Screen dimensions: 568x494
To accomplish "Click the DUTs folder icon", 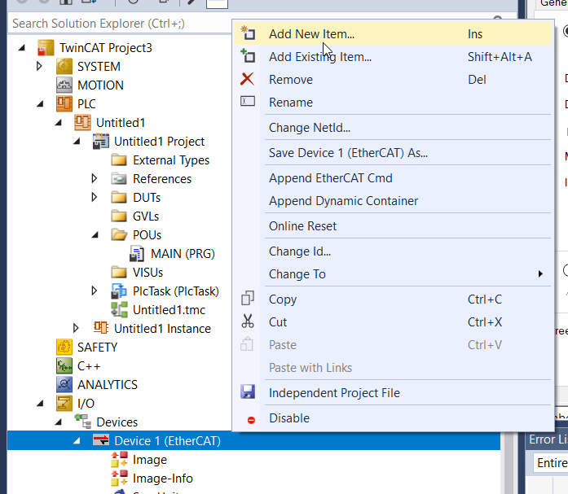I will point(119,198).
